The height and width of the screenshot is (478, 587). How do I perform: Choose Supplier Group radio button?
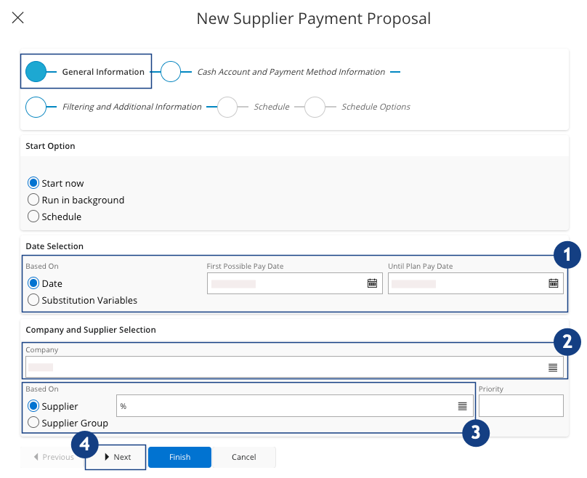[33, 423]
